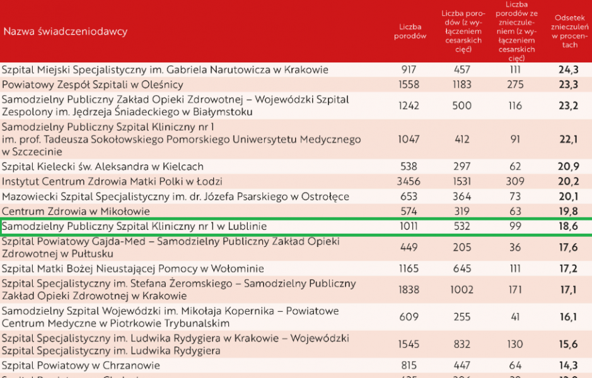This screenshot has height=378, width=592.
Task: Click the 22,1 percentage for Szczecin hospital
Action: click(568, 139)
